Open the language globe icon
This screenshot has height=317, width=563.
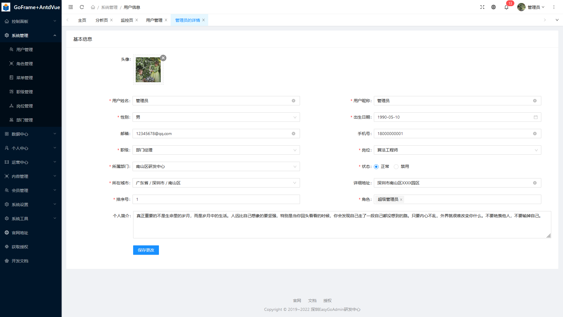pyautogui.click(x=494, y=7)
